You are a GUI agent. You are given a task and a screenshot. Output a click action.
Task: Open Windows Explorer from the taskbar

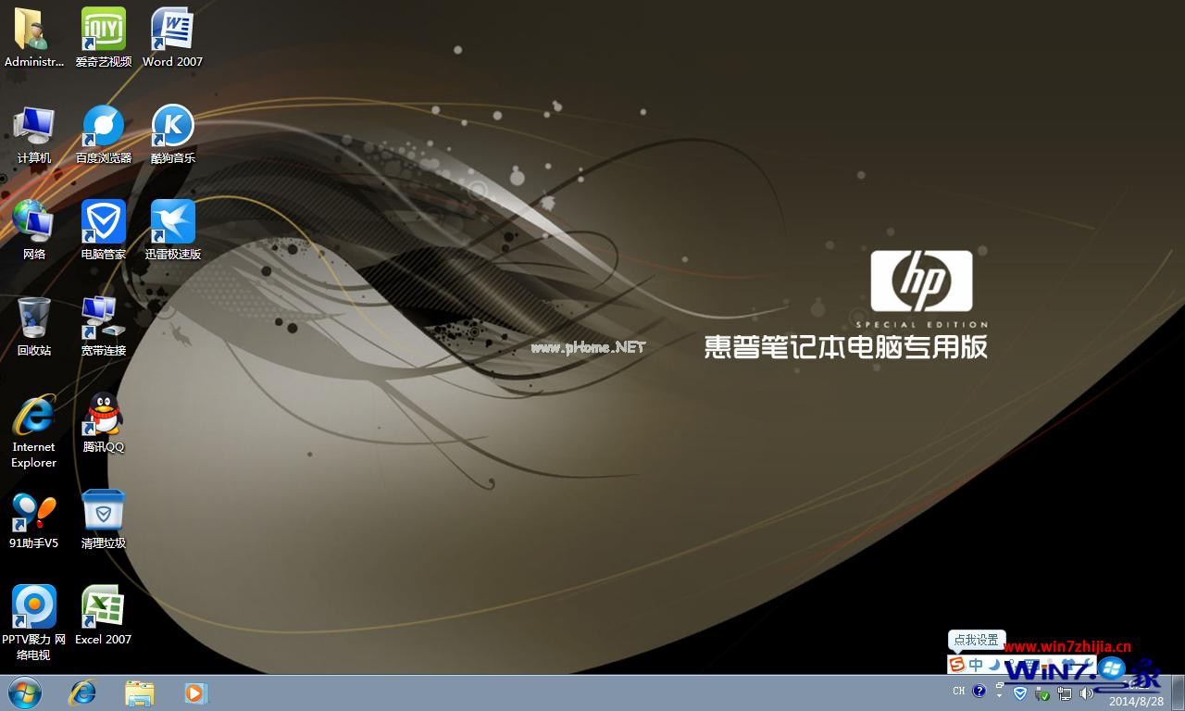(140, 692)
